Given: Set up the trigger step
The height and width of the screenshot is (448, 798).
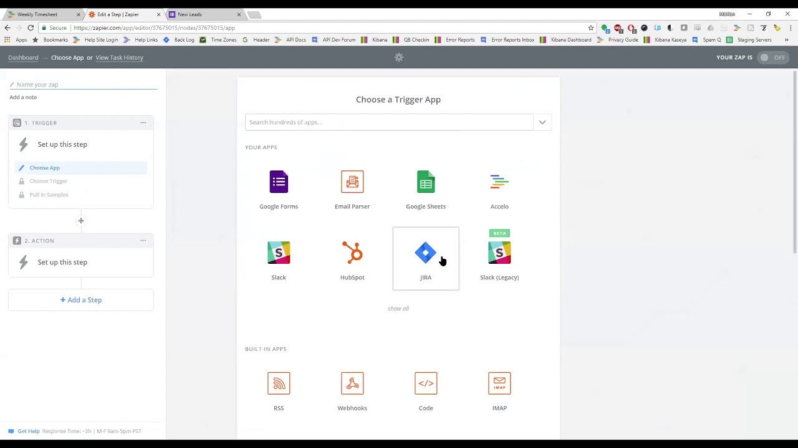Looking at the screenshot, I should point(62,144).
